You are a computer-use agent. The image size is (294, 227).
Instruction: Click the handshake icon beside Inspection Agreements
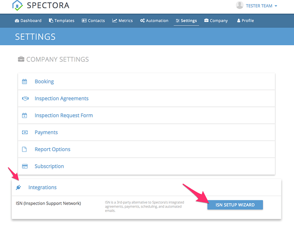click(25, 99)
